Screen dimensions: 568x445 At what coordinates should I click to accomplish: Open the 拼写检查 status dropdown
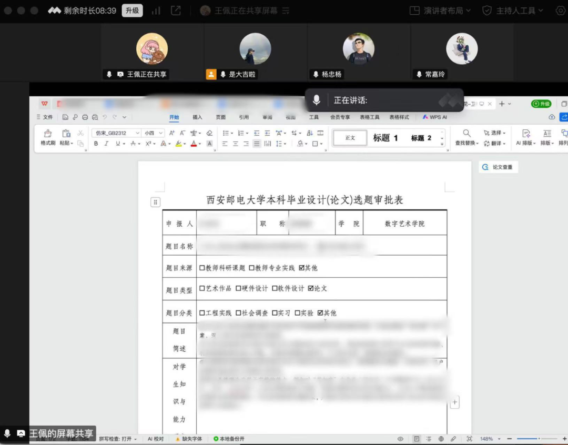[x=118, y=439]
